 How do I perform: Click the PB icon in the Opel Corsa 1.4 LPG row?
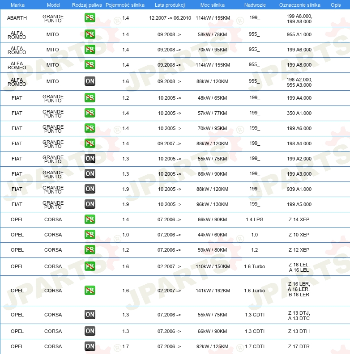coord(90,219)
